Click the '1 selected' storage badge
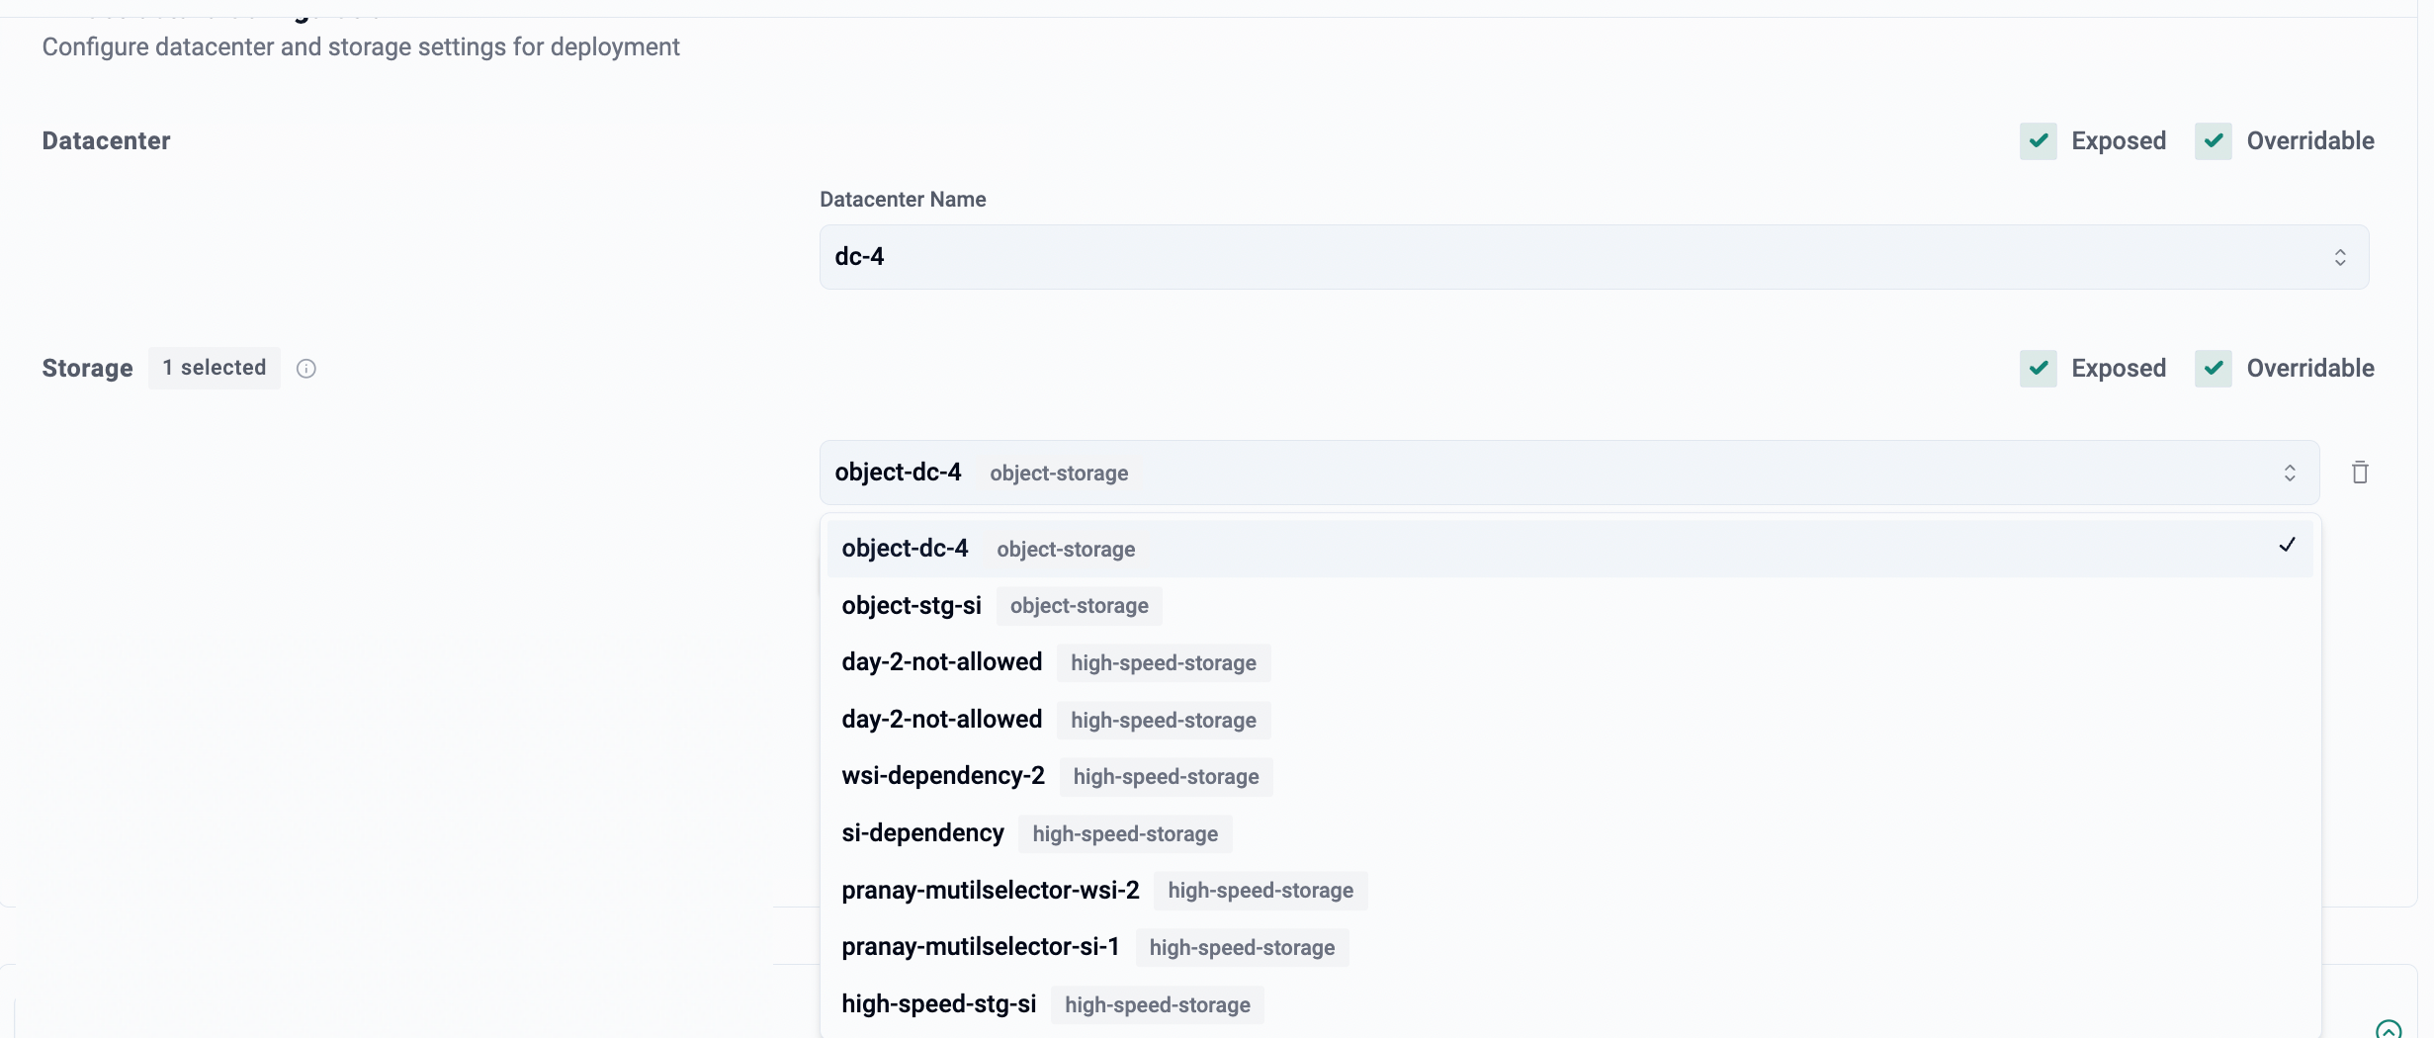Image resolution: width=2434 pixels, height=1038 pixels. point(215,368)
